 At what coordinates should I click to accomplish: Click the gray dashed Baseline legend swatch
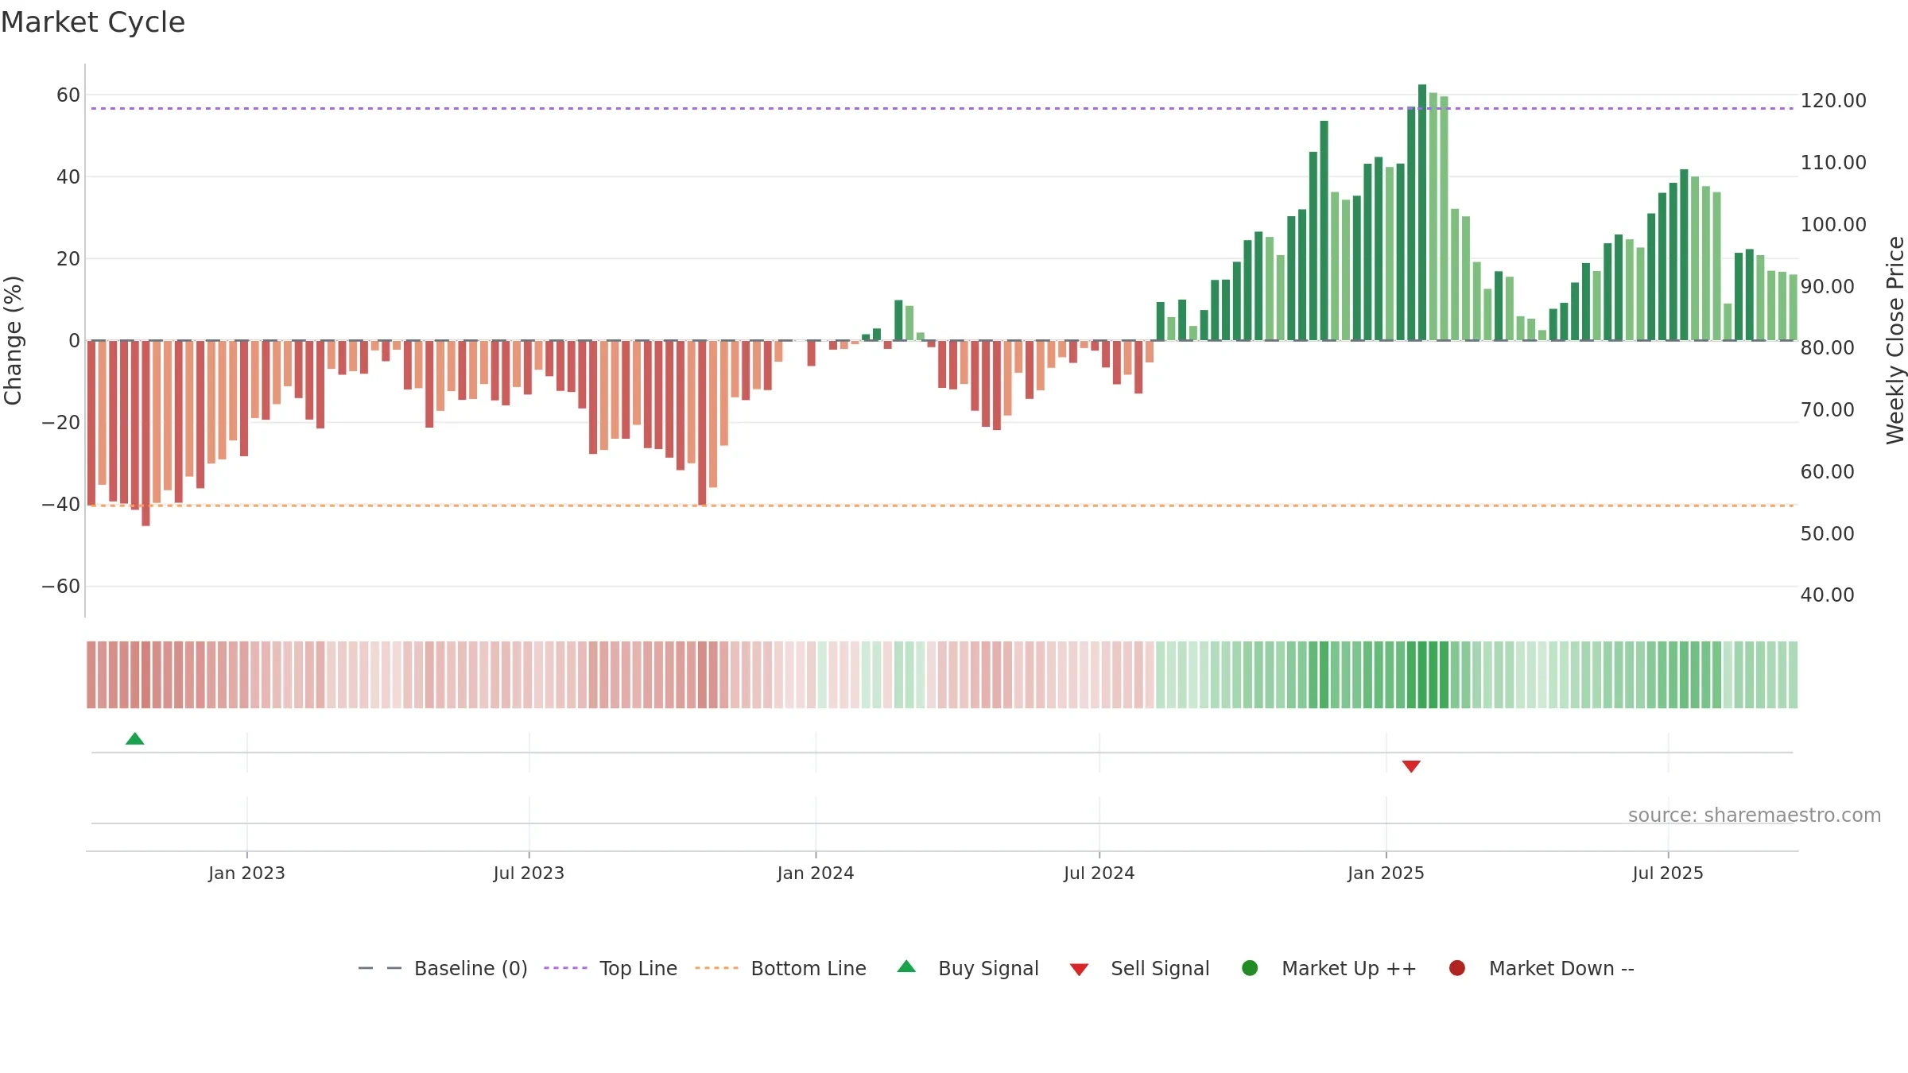[380, 968]
